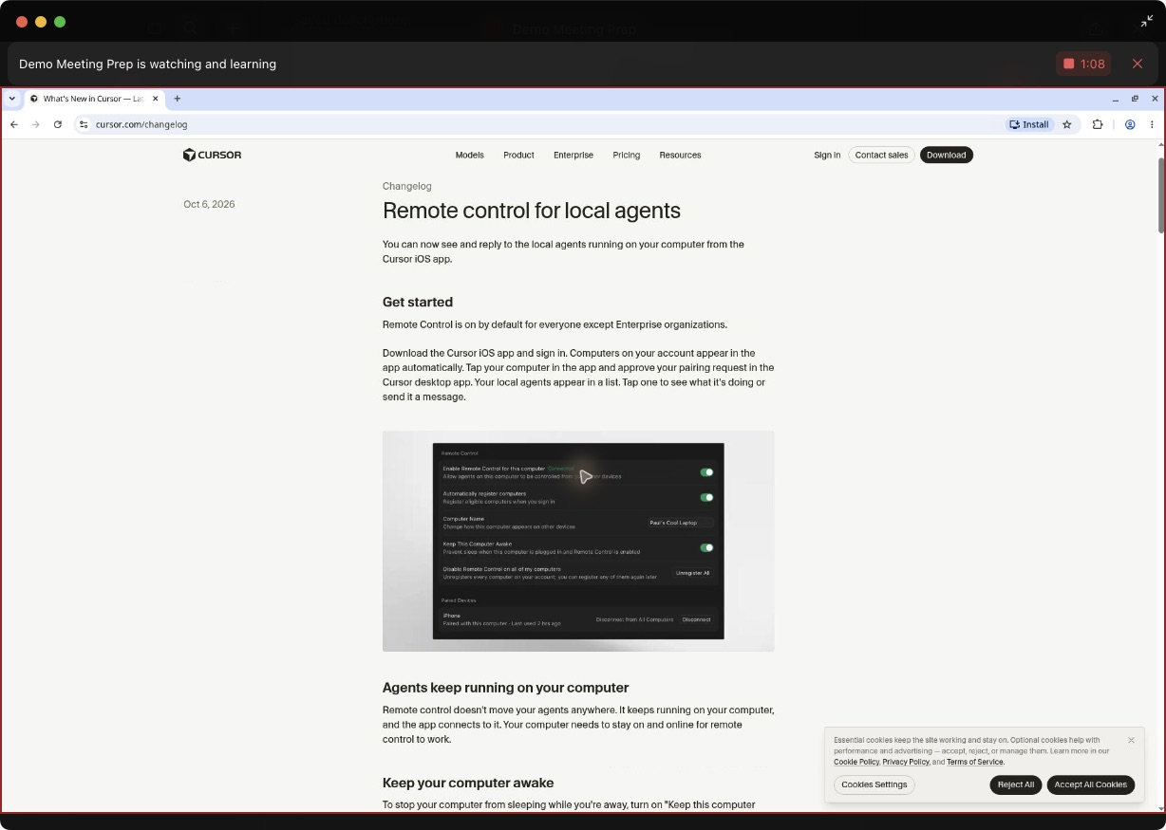Bookmark this page with the star icon
The image size is (1166, 830).
(x=1066, y=124)
